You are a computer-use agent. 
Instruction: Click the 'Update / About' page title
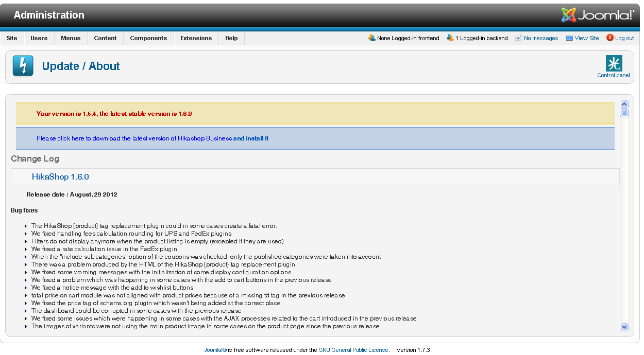pyautogui.click(x=81, y=66)
